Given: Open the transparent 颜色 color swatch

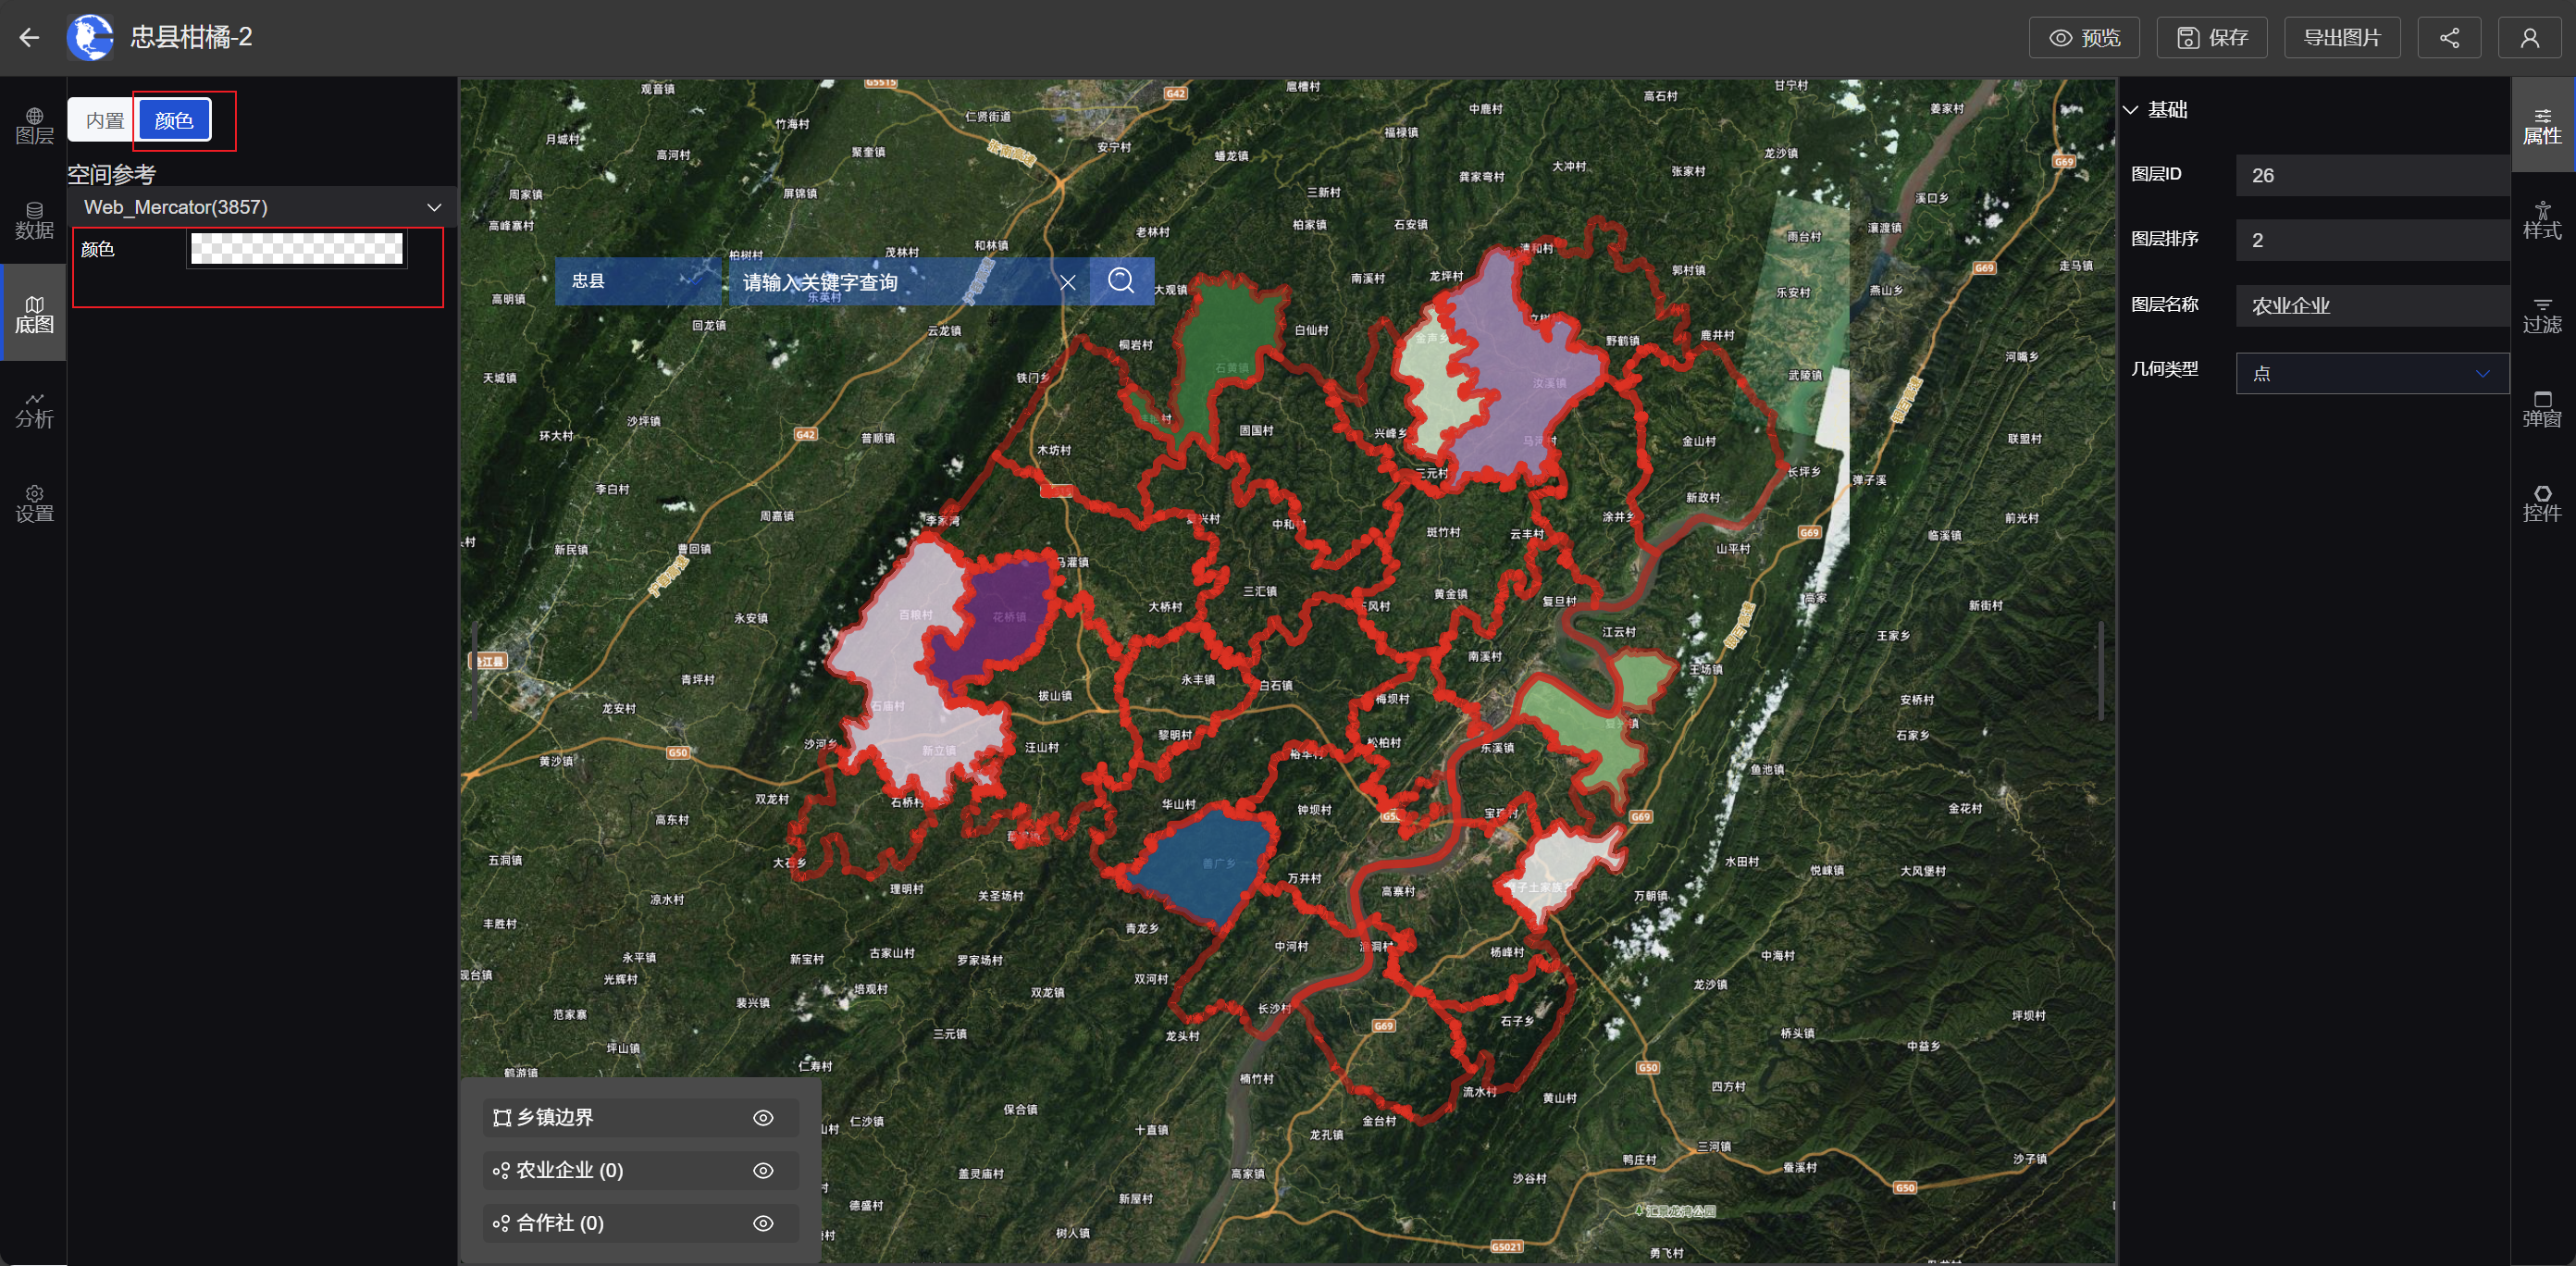Looking at the screenshot, I should (296, 248).
